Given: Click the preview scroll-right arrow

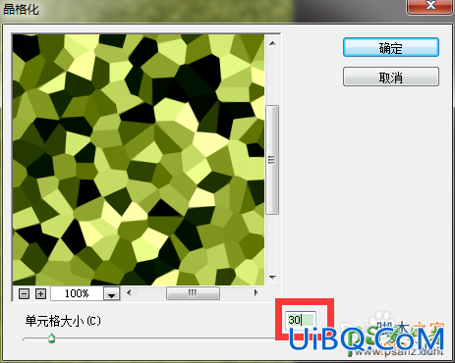Looking at the screenshot, I should [x=256, y=292].
